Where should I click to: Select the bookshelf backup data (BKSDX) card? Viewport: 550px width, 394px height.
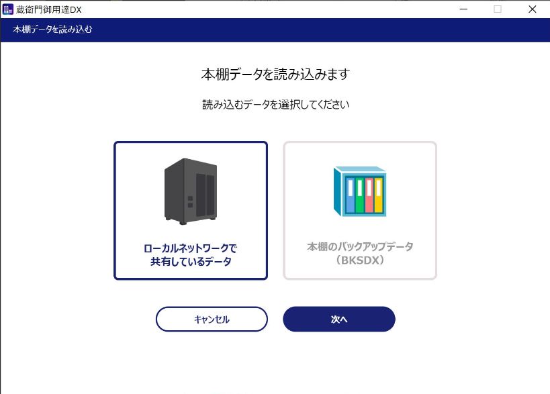[x=360, y=210]
